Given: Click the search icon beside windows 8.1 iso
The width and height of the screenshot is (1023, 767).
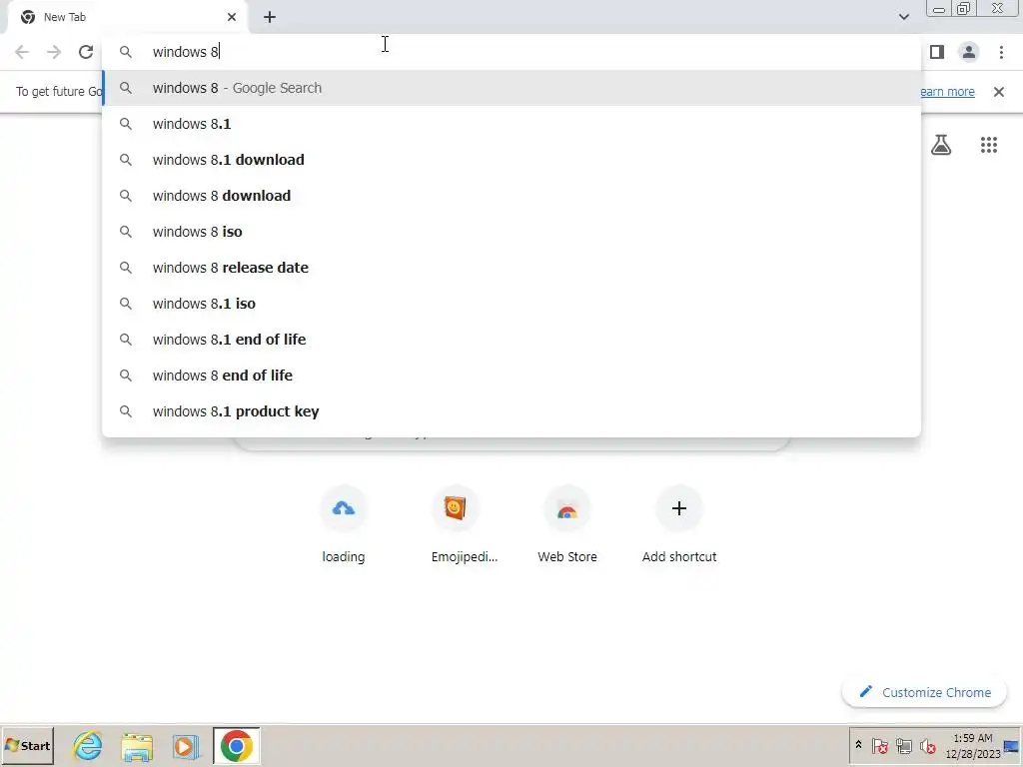Looking at the screenshot, I should click(126, 304).
